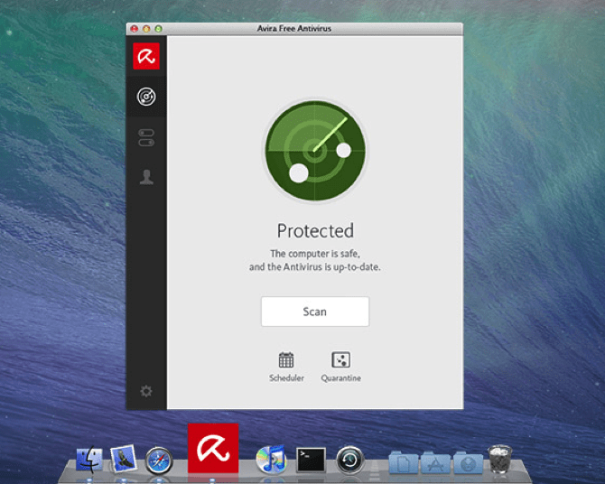
Task: Open the user account sidebar icon
Action: [146, 177]
